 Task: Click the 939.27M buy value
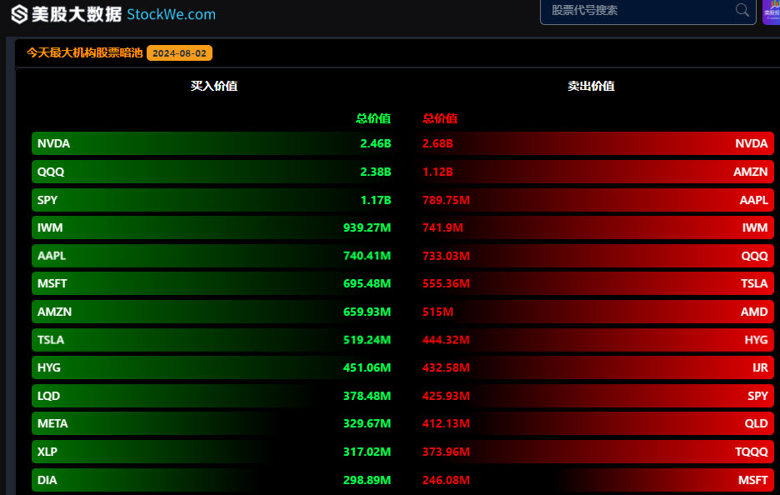[367, 227]
